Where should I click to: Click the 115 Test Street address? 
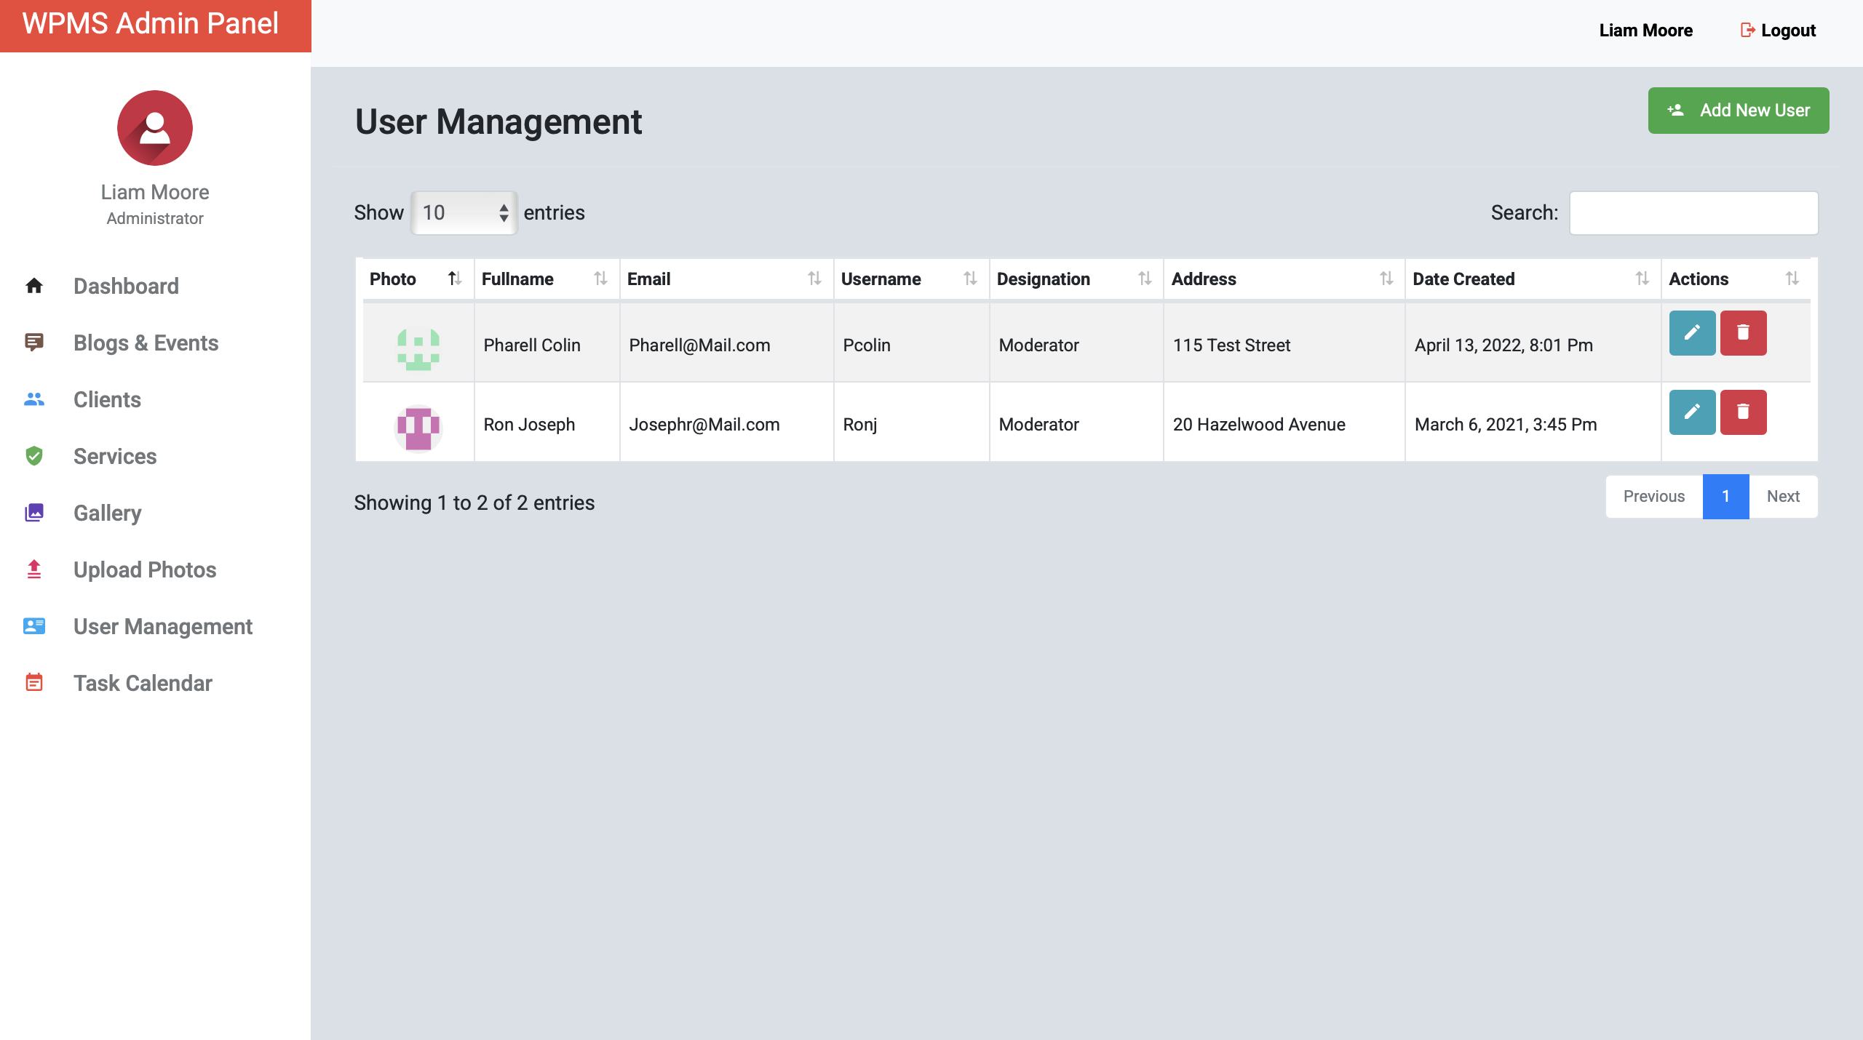point(1231,345)
